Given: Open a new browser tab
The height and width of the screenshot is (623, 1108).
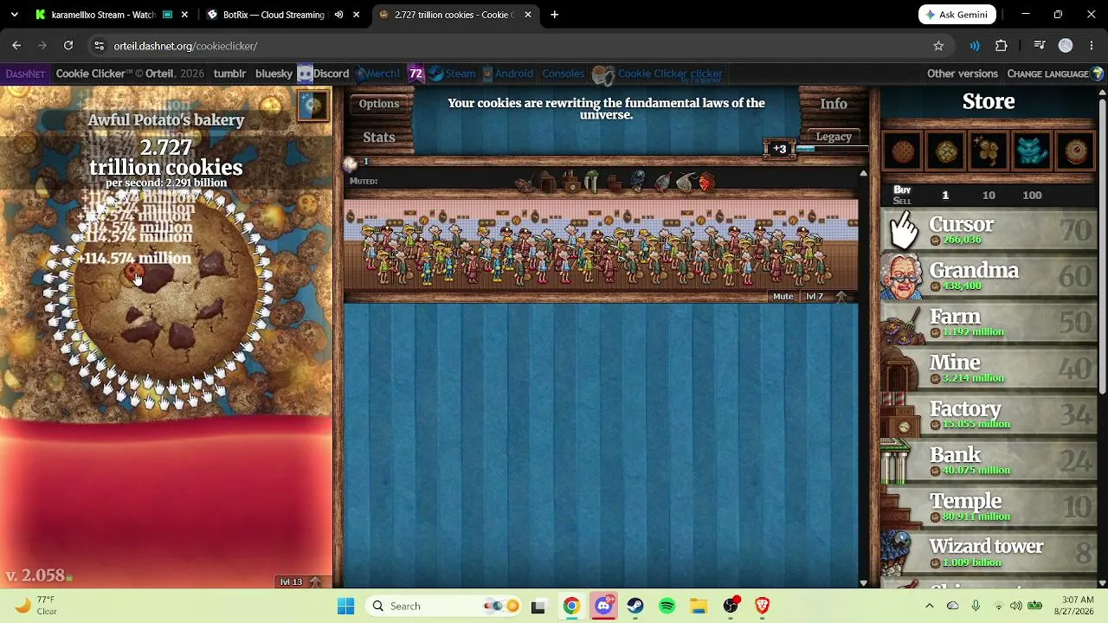Looking at the screenshot, I should coord(555,15).
